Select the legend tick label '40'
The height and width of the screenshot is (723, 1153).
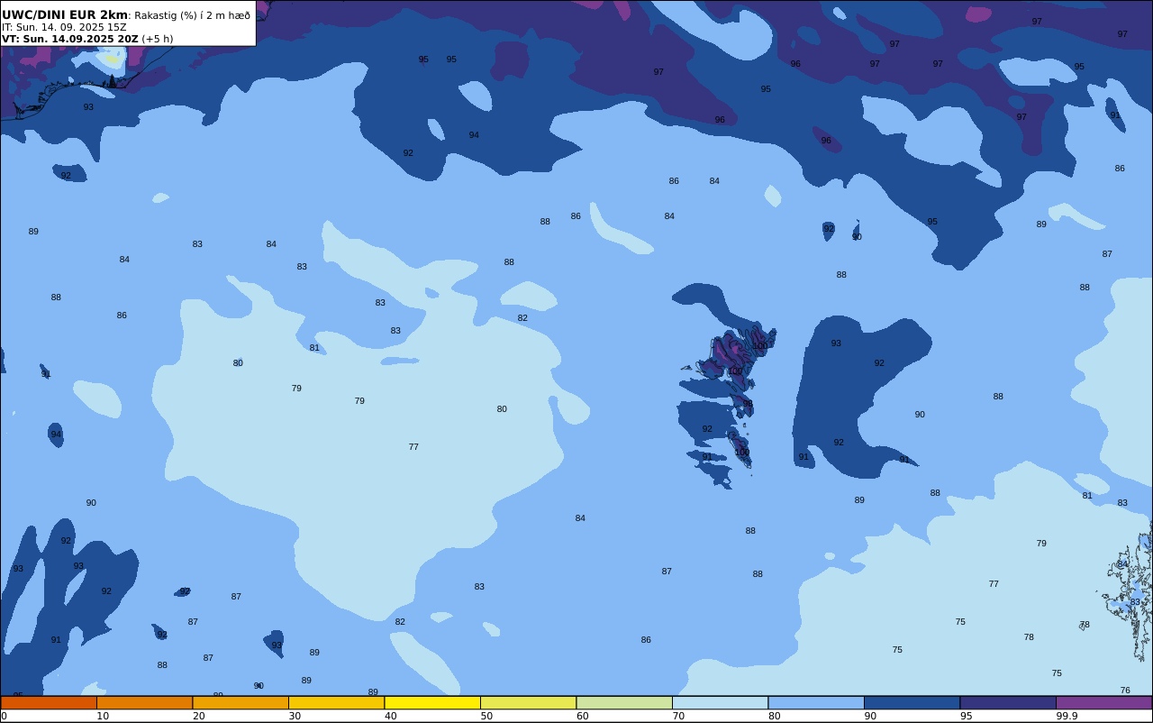pos(391,716)
